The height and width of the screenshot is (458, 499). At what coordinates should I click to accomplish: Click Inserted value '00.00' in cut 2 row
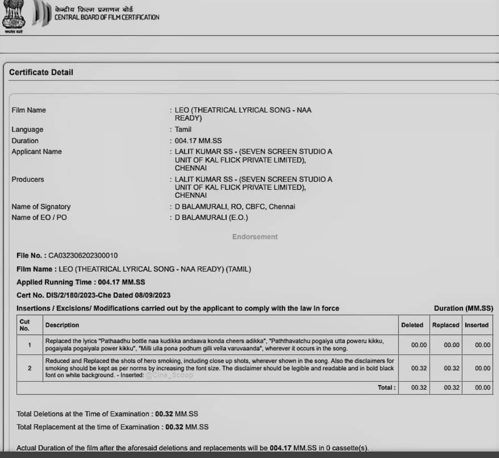[x=483, y=368]
